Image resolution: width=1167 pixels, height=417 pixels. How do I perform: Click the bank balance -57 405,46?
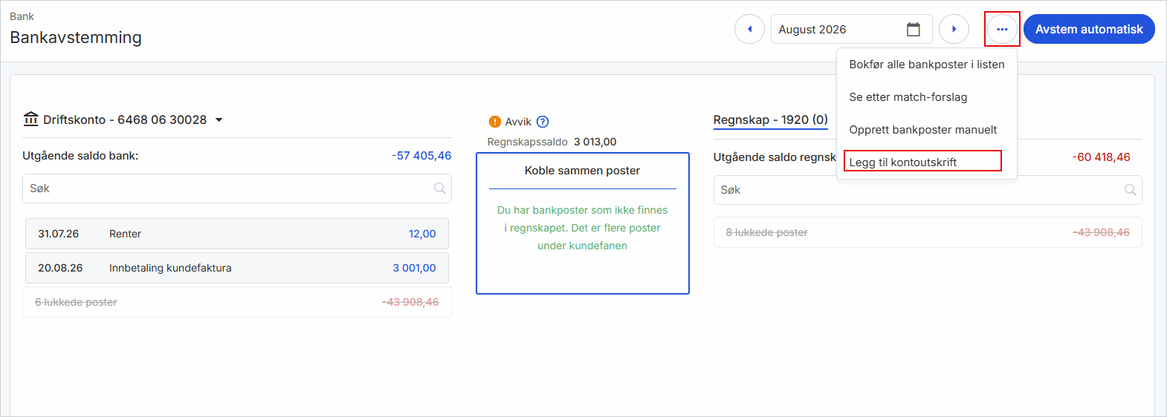point(421,156)
